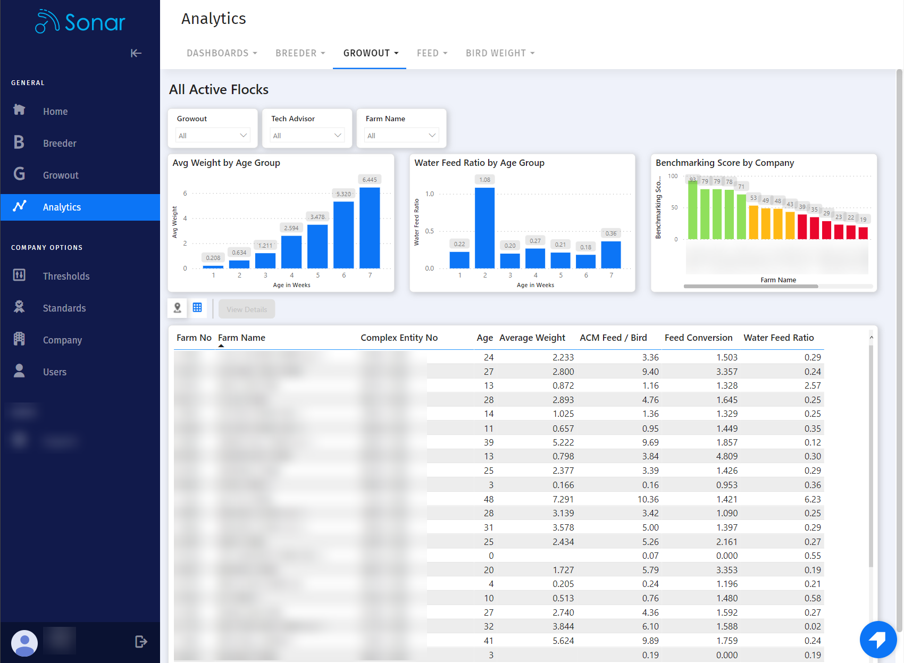Screen dimensions: 904x663
Task: Sort by Water Feed Ratio header
Action: [779, 338]
